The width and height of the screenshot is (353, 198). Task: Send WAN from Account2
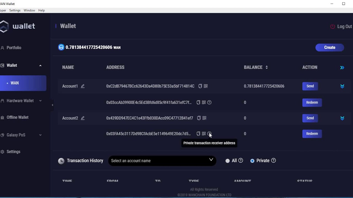pos(310,118)
